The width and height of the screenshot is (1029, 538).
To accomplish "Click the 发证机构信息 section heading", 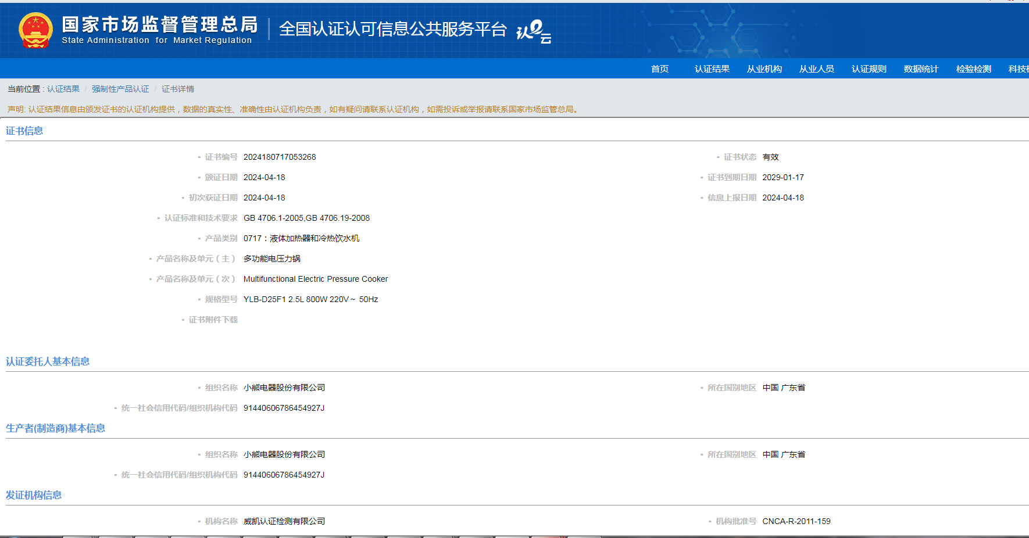I will pyautogui.click(x=34, y=495).
